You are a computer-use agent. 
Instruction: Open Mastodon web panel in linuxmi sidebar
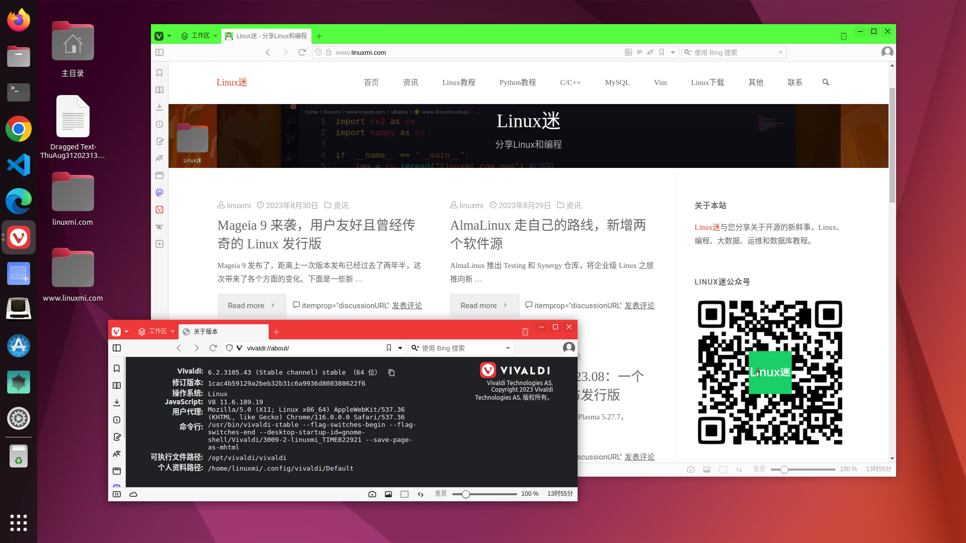pyautogui.click(x=159, y=193)
